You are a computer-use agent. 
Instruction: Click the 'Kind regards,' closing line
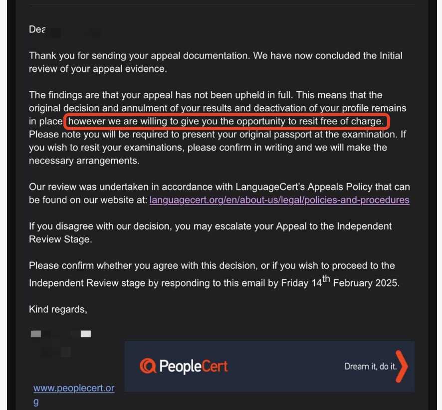tap(58, 309)
